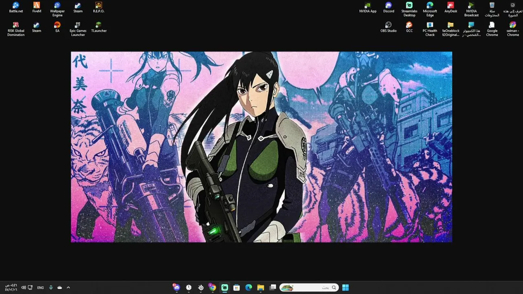This screenshot has width=523, height=294.
Task: Select the FiveM desktop shortcut
Action: pyautogui.click(x=37, y=7)
